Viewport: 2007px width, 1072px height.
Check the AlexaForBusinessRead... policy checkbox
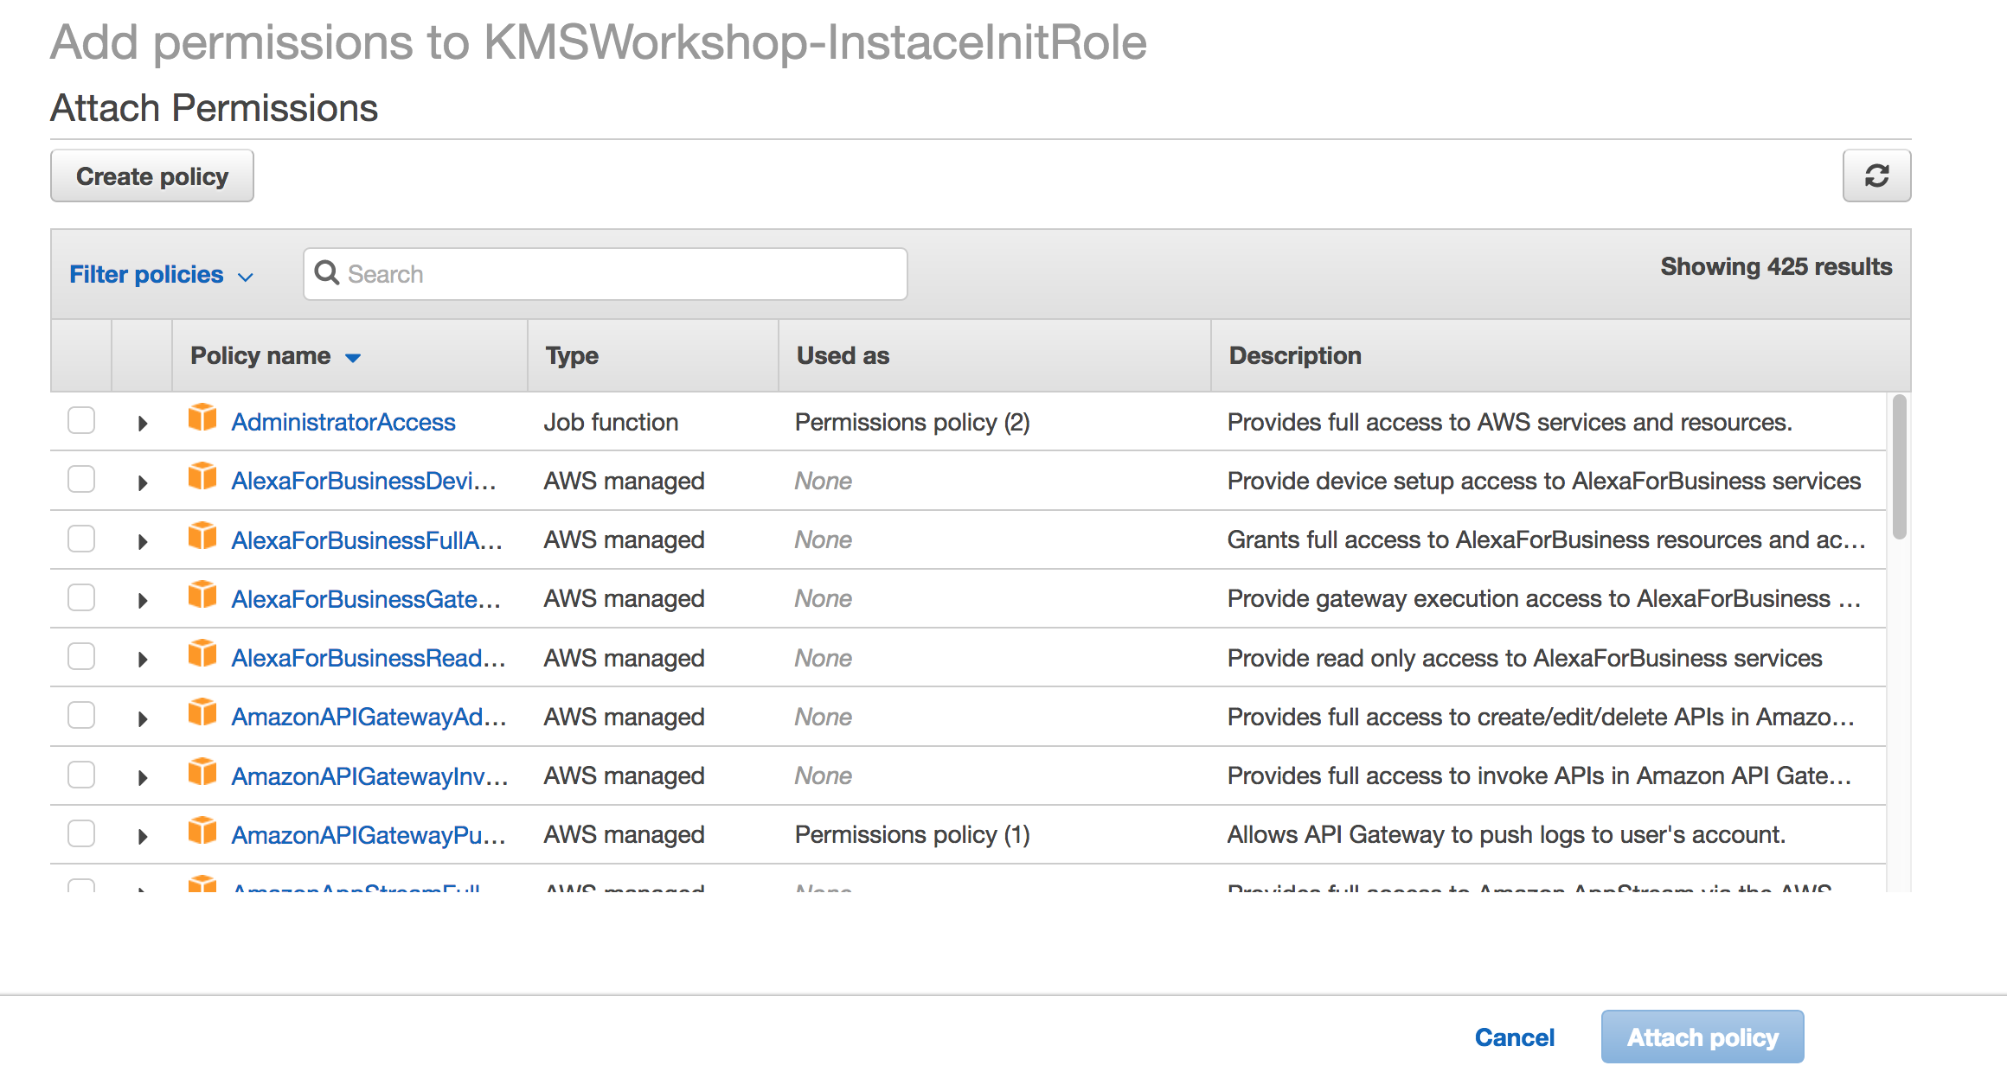81,657
